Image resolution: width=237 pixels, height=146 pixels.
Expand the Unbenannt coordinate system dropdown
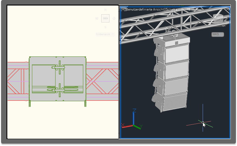[x=105, y=34]
